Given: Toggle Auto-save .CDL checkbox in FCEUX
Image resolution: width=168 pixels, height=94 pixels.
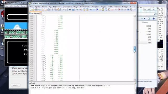Looking at the screenshot, I should pyautogui.click(x=13, y=68).
